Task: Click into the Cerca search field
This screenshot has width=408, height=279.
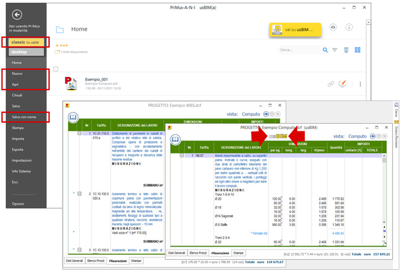Action: tap(299, 50)
